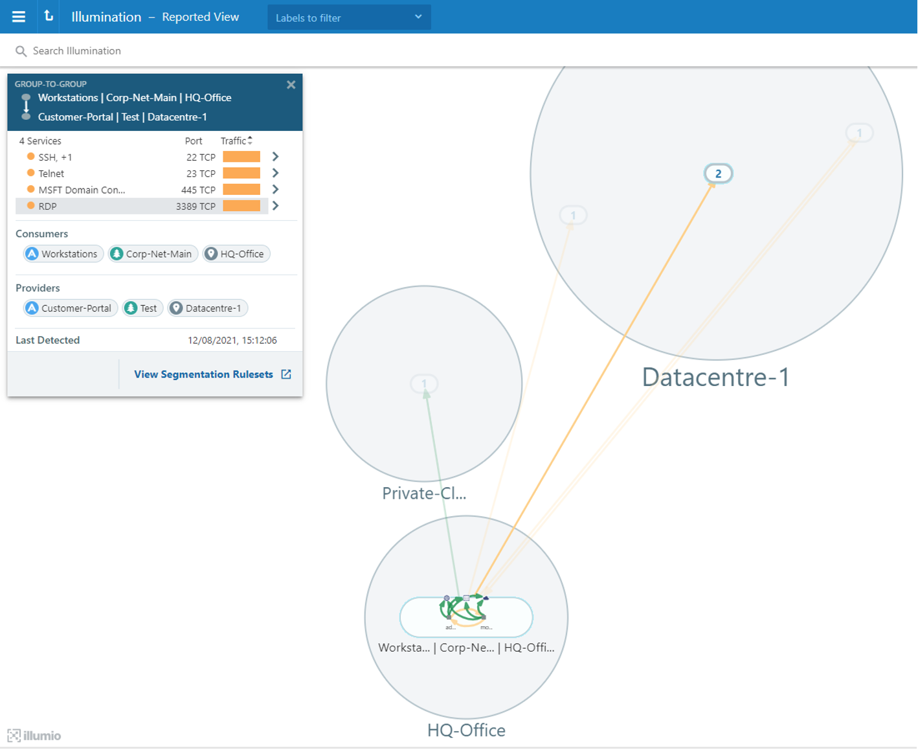Click the Test provider label

pyautogui.click(x=142, y=308)
